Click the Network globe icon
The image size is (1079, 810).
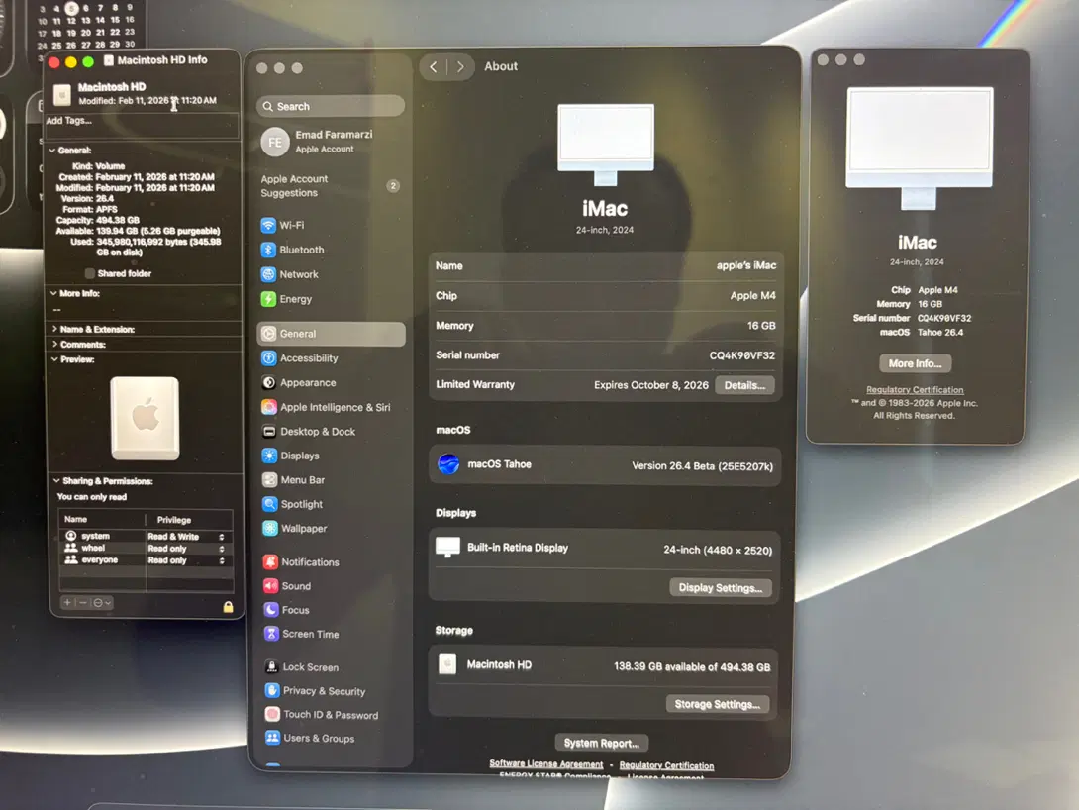point(268,274)
